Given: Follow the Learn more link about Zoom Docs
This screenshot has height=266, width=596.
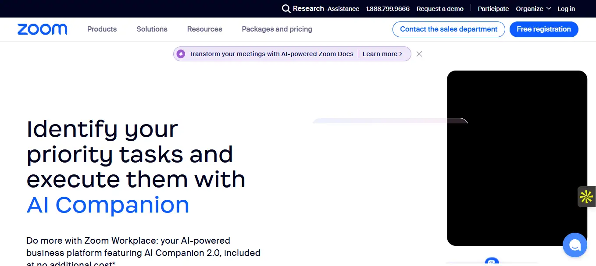Looking at the screenshot, I should click(x=382, y=53).
